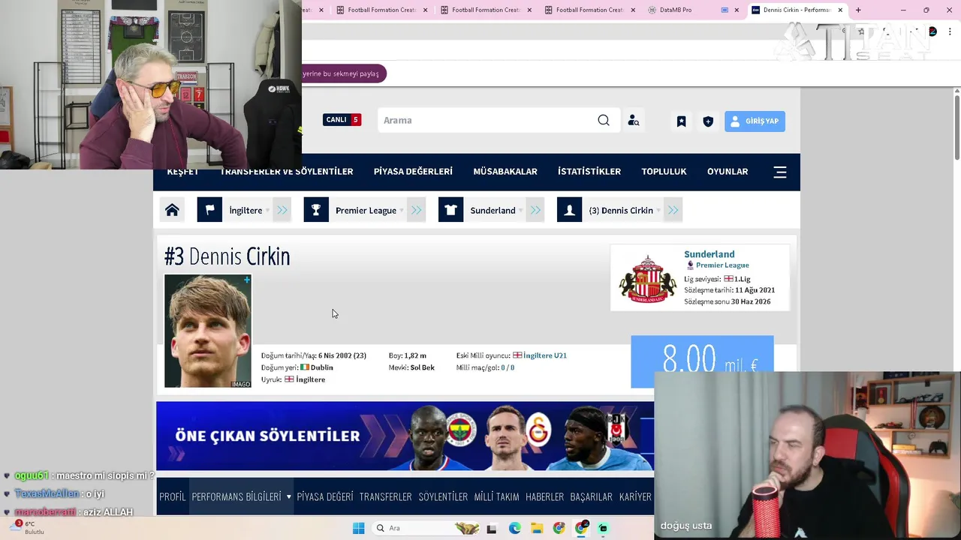Image resolution: width=961 pixels, height=540 pixels.
Task: Go to the home icon breadcrumb
Action: point(172,210)
